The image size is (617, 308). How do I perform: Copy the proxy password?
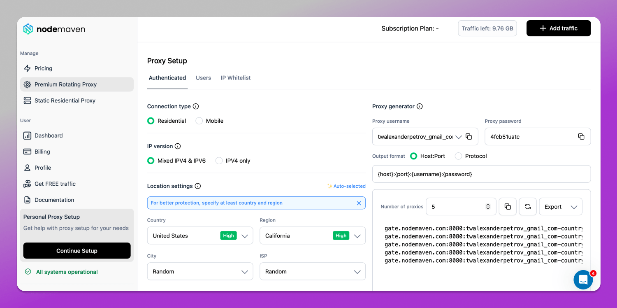pyautogui.click(x=581, y=137)
